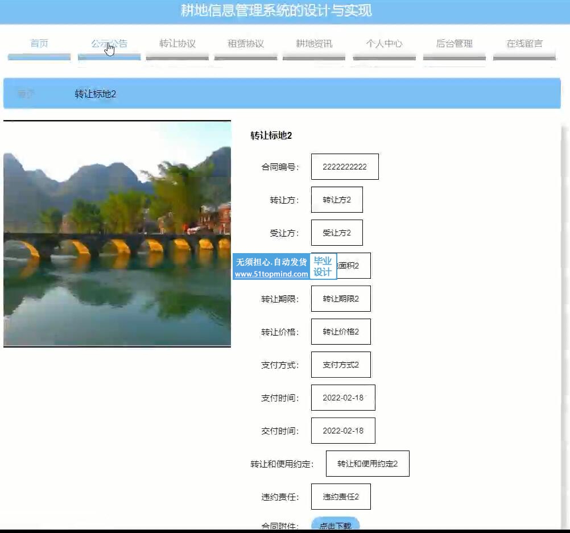Click the 转让价格: field label
This screenshot has height=533, width=570.
280,332
